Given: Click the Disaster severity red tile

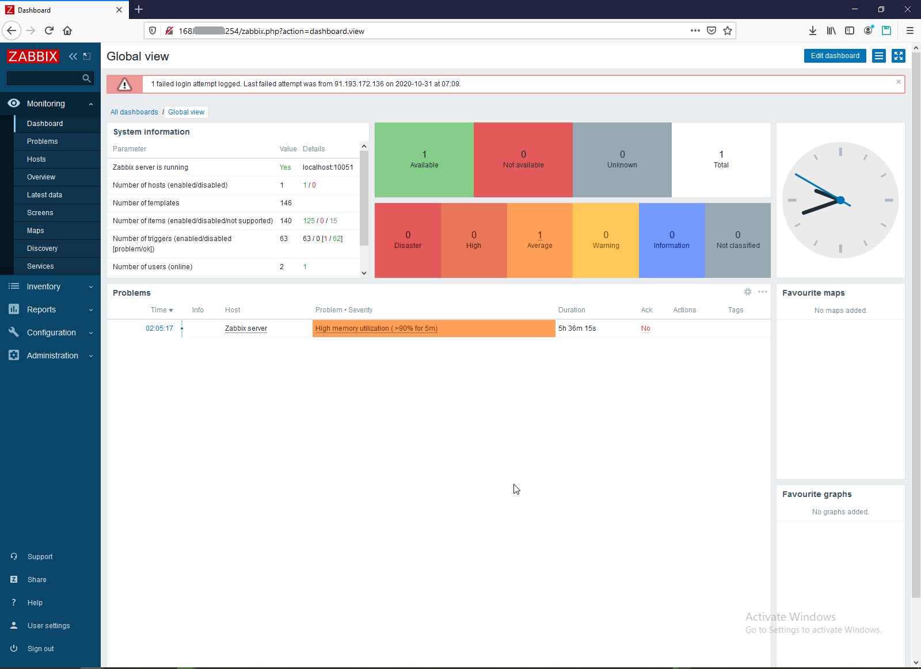Looking at the screenshot, I should coord(408,240).
